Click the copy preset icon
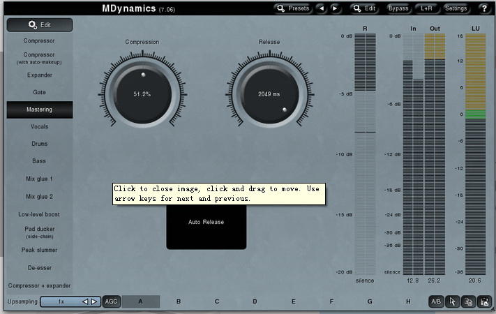The width and height of the screenshot is (496, 314). pyautogui.click(x=469, y=301)
